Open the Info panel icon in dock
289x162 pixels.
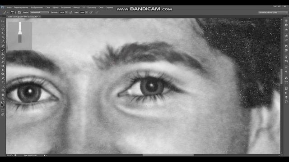click(x=286, y=25)
